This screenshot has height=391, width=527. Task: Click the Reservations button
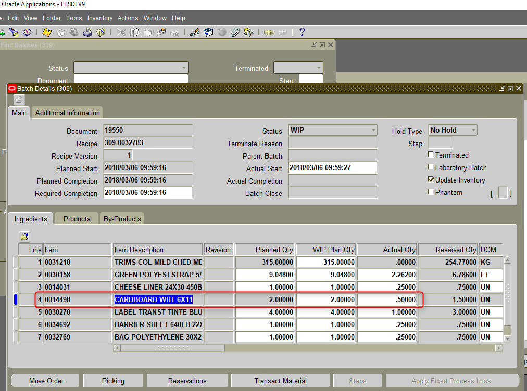click(187, 380)
